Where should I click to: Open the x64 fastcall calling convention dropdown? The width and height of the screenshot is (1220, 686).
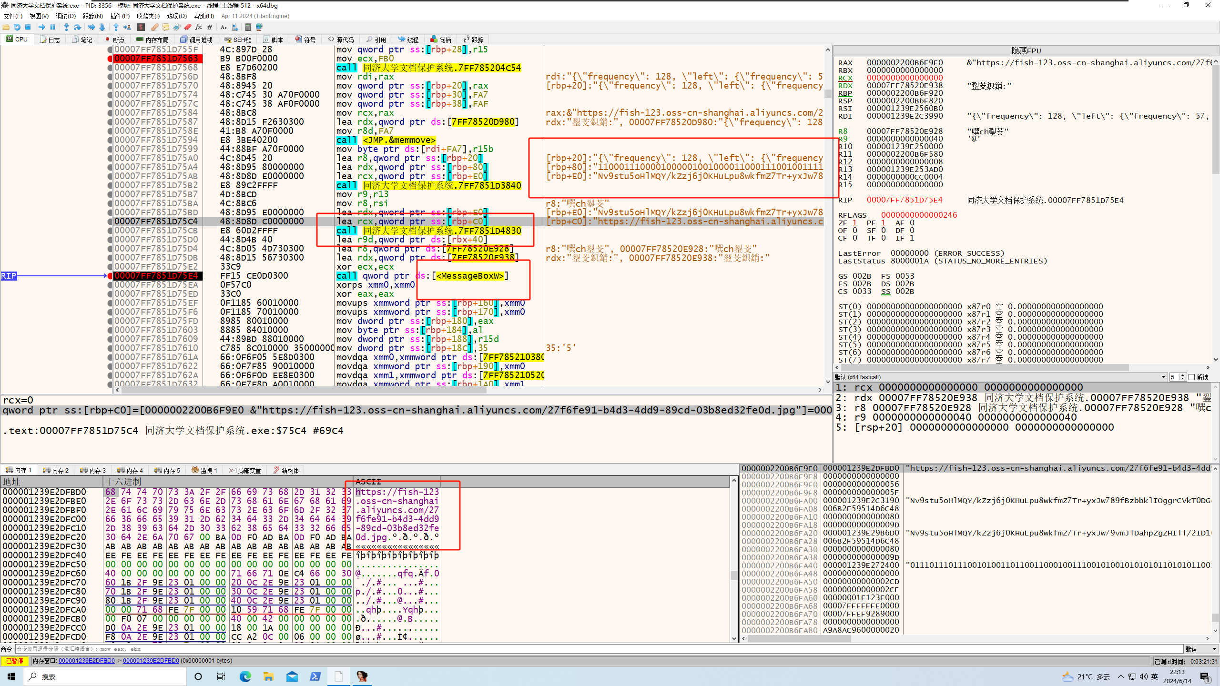pos(1000,377)
